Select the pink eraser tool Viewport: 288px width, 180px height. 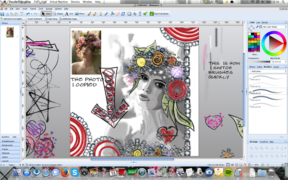[x=118, y=14]
